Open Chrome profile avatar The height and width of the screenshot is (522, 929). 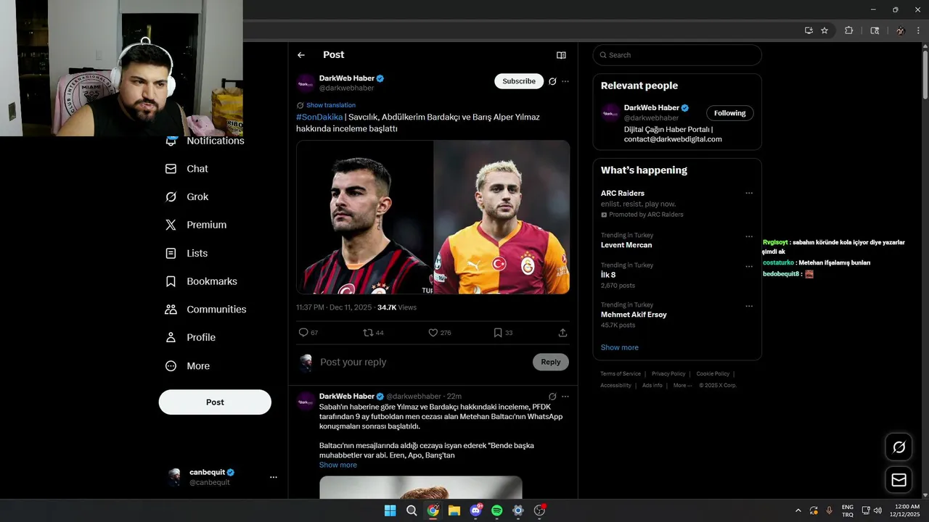tap(901, 30)
